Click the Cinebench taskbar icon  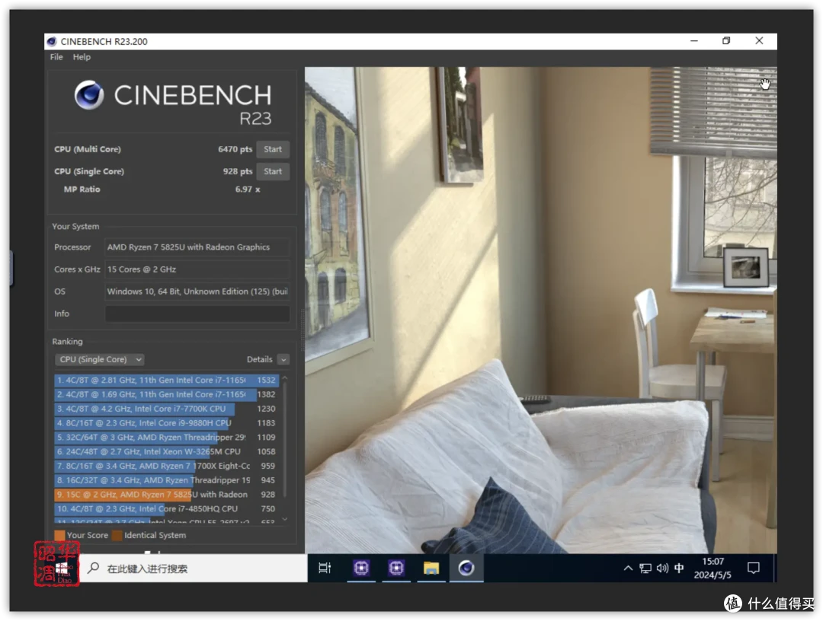click(x=466, y=568)
